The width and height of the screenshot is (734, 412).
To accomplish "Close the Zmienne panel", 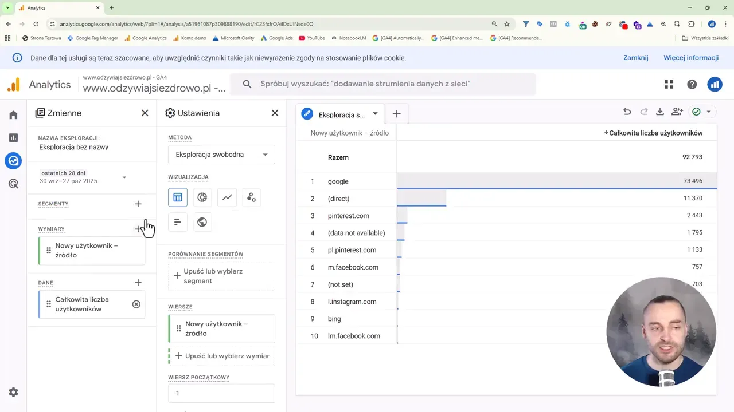I will coord(145,113).
